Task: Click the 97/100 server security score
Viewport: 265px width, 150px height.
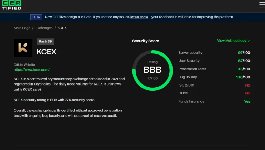Action: tap(244, 53)
